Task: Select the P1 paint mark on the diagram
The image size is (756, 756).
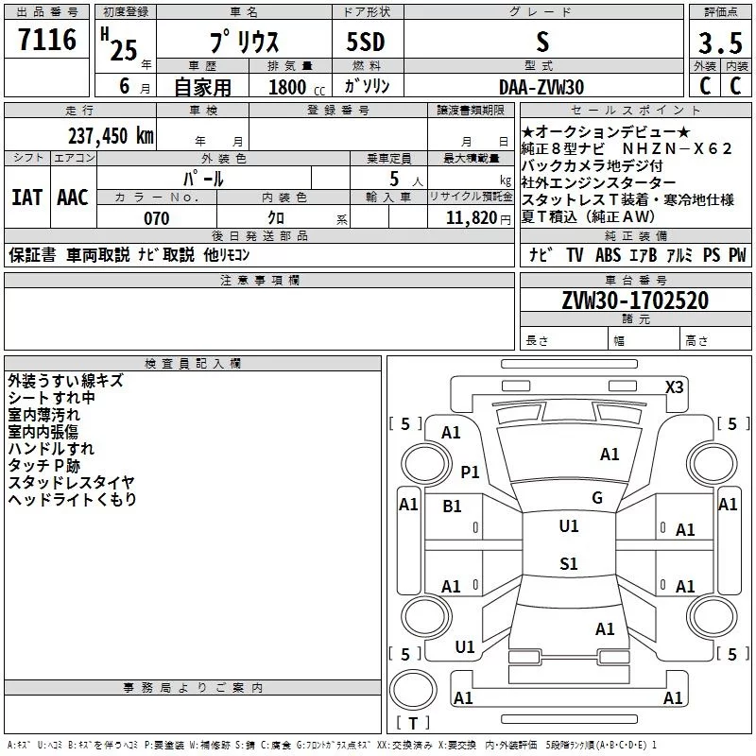Action: coord(470,472)
